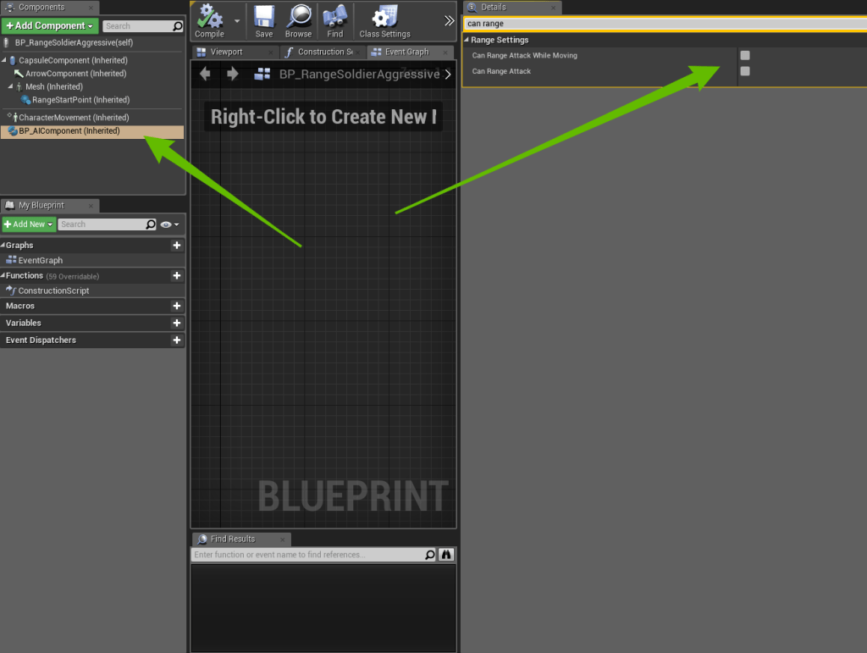
Task: Collapse the CapsuleComponent tree arrow
Action: pos(4,60)
